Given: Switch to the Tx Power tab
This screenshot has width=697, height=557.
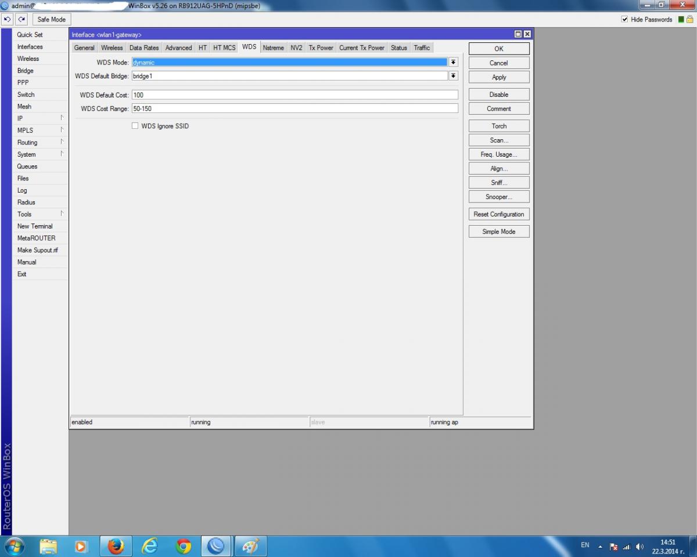Looking at the screenshot, I should click(x=321, y=48).
